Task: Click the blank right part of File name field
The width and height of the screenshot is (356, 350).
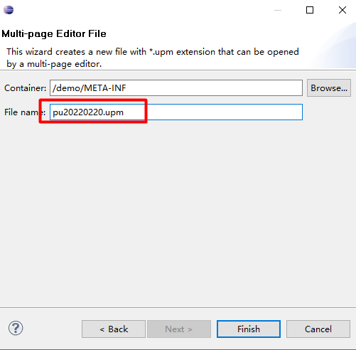Action: click(x=224, y=112)
